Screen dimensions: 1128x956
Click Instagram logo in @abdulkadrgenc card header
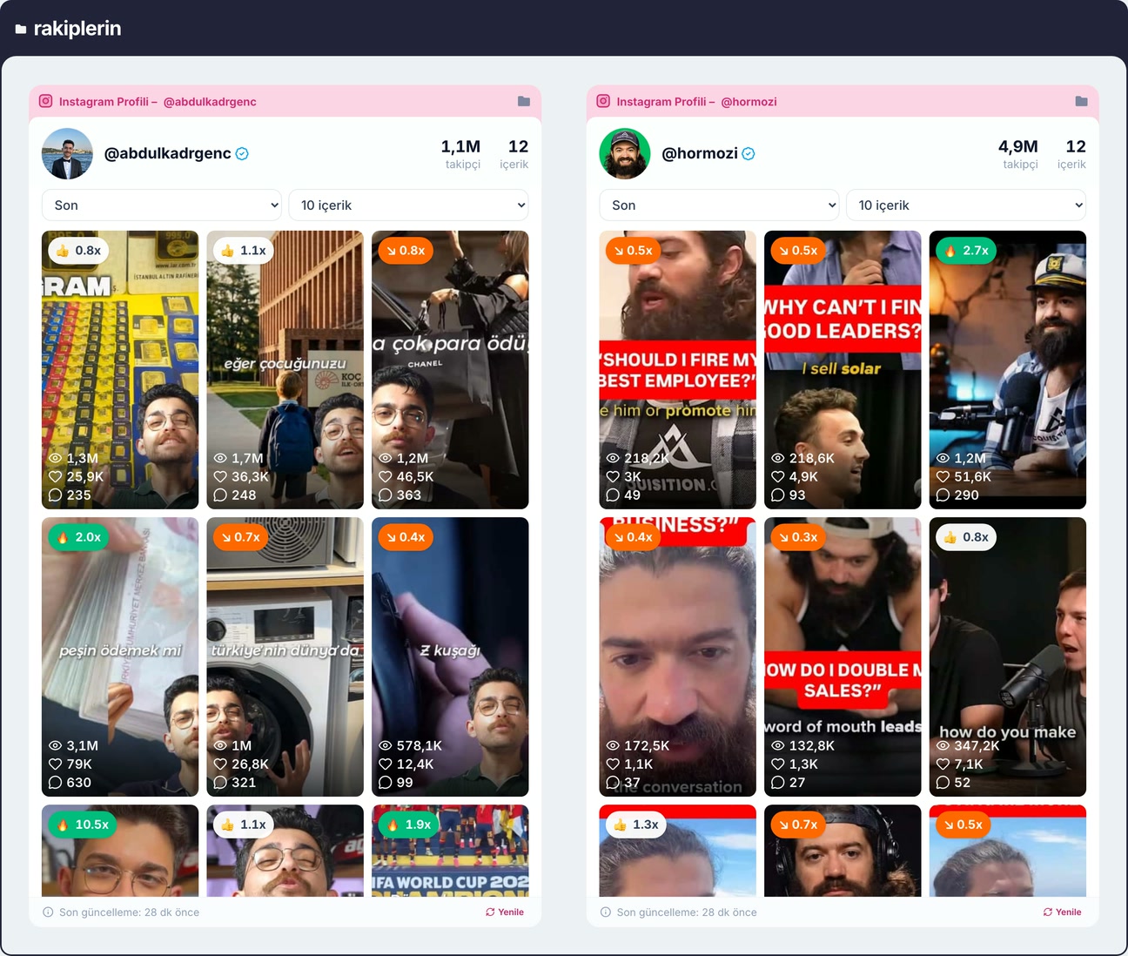[46, 101]
